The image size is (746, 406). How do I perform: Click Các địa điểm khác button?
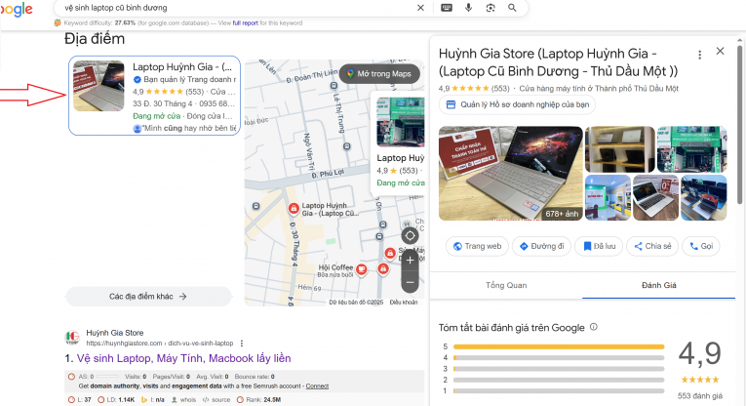point(148,297)
